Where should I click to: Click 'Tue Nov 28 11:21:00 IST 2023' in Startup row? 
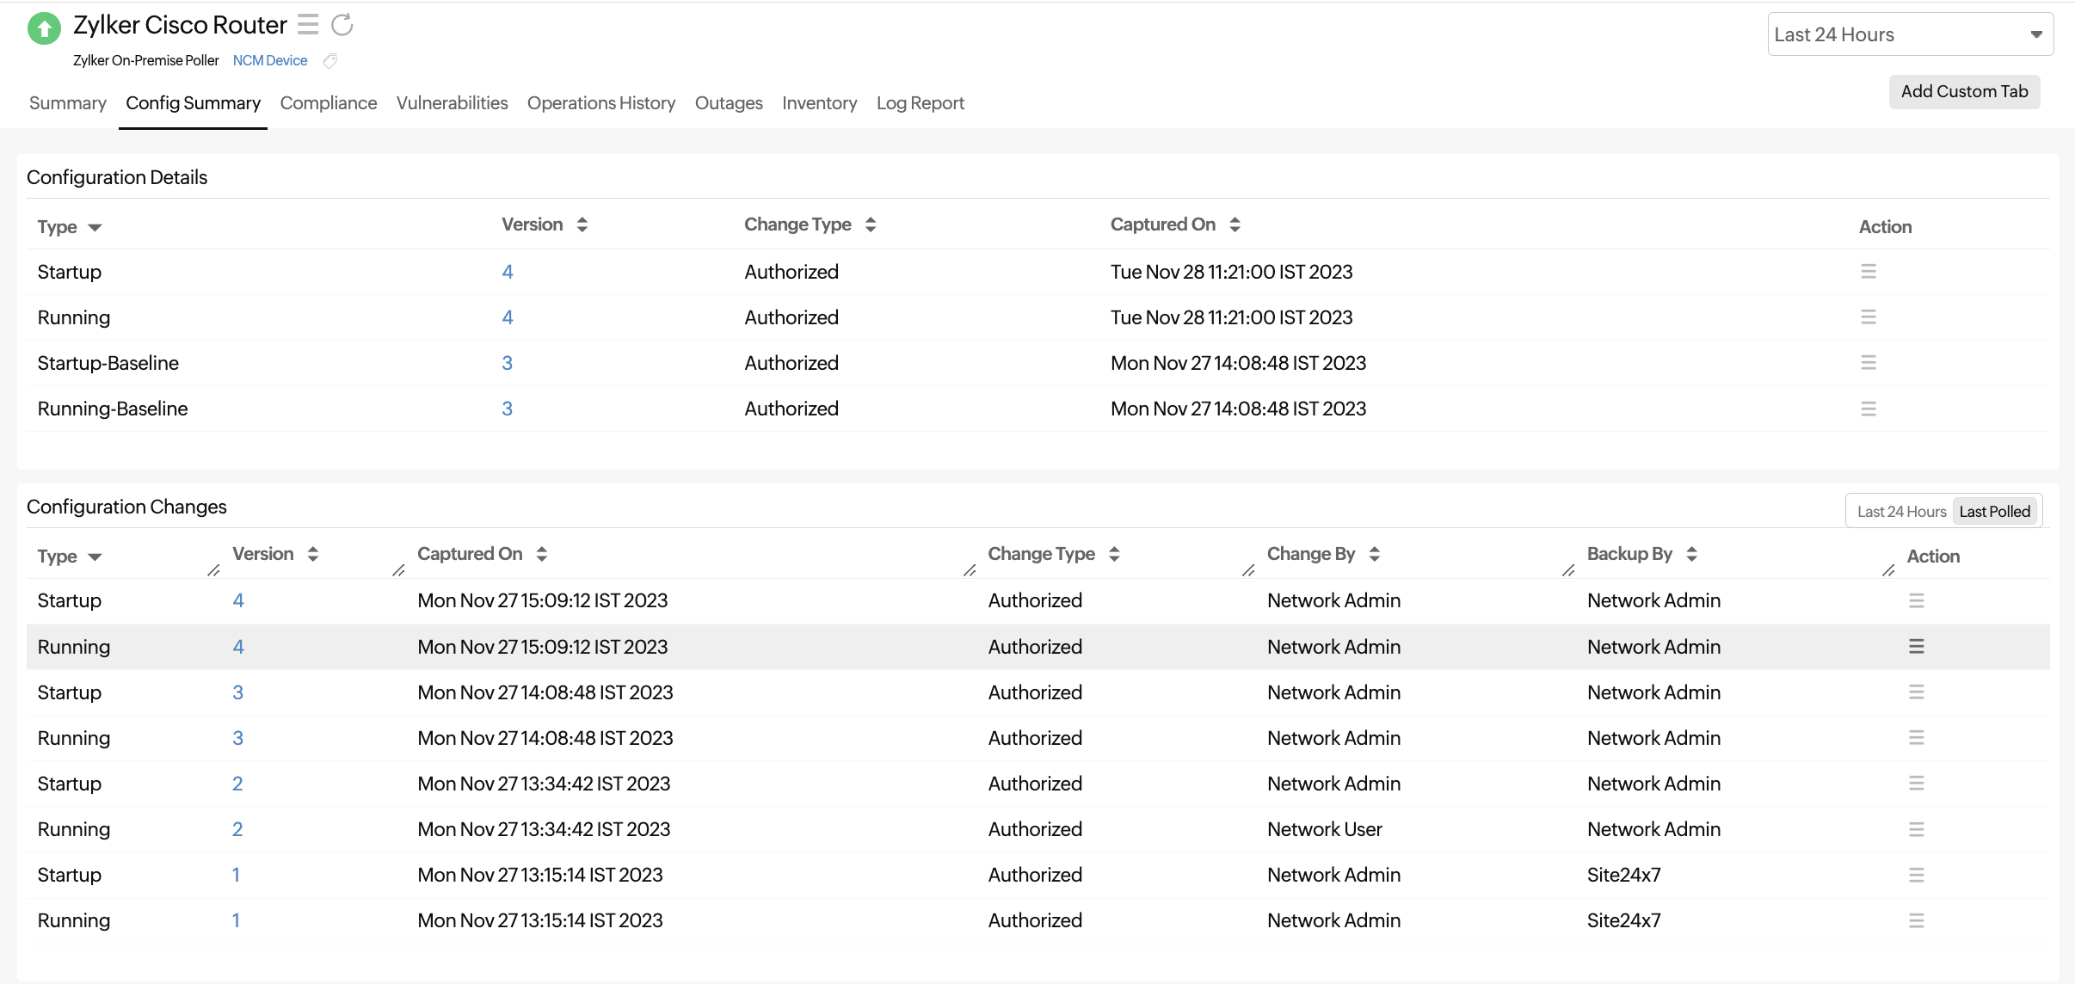[x=1232, y=272]
